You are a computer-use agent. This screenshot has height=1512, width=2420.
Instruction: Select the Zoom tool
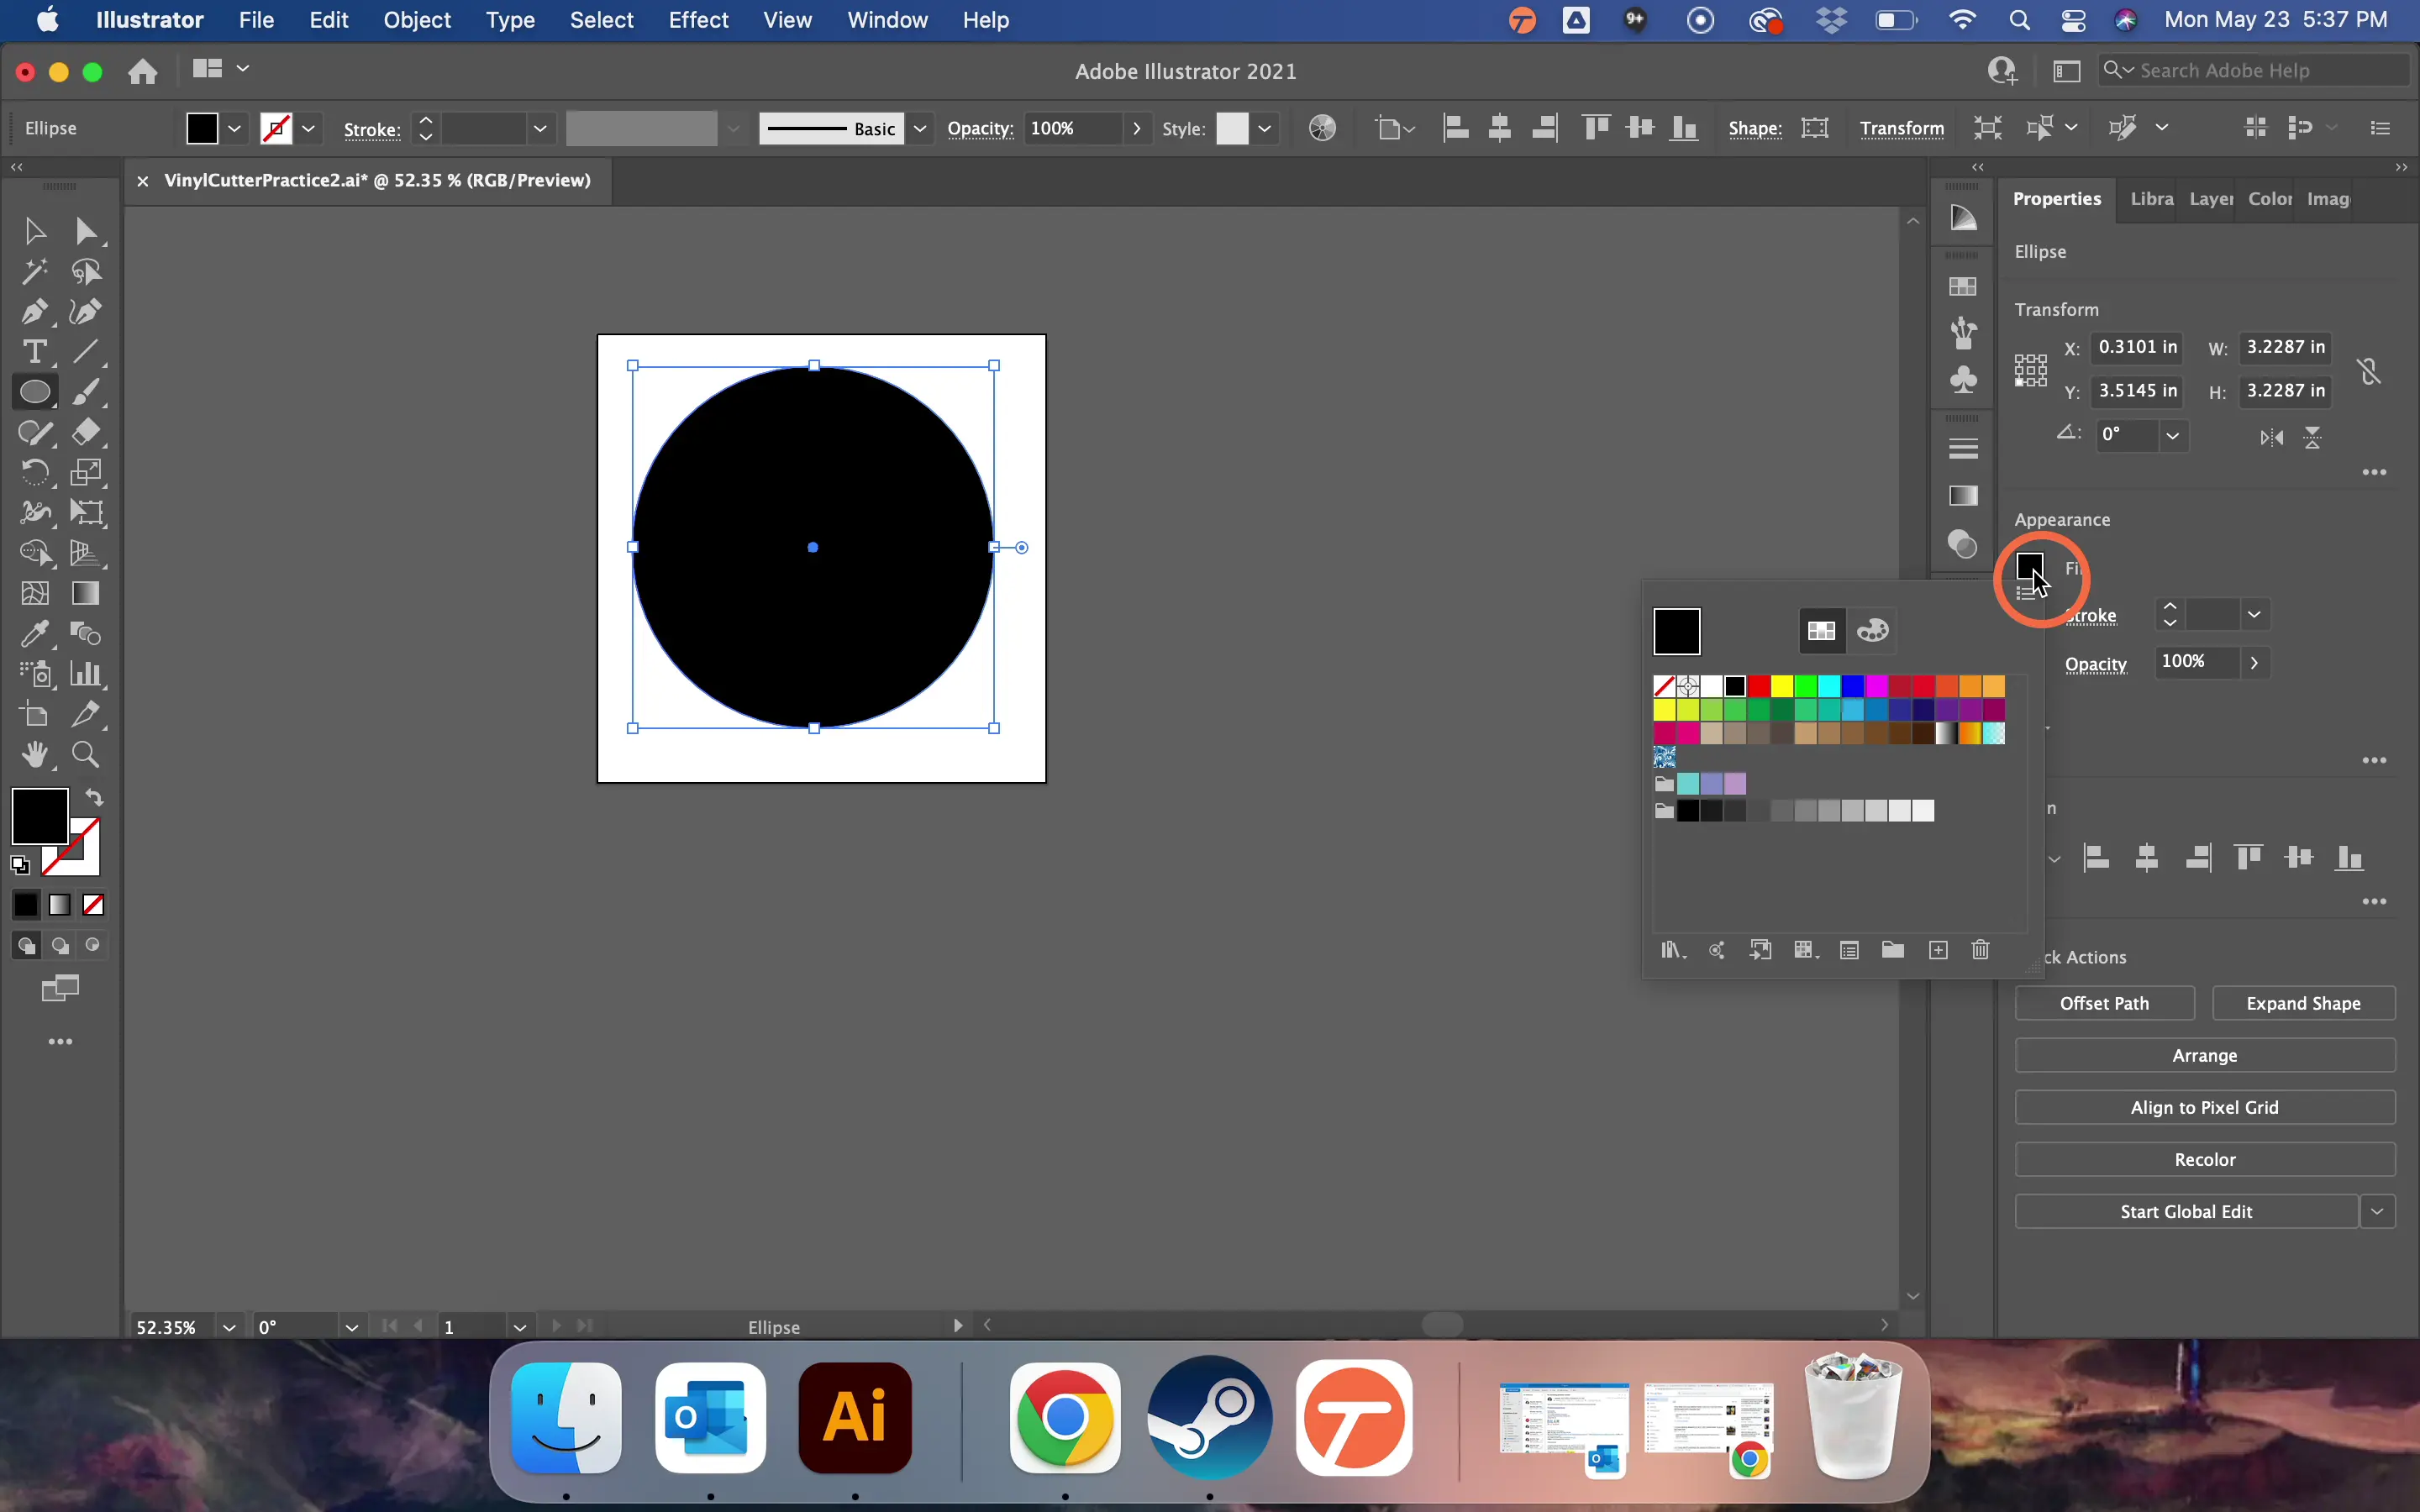(86, 754)
